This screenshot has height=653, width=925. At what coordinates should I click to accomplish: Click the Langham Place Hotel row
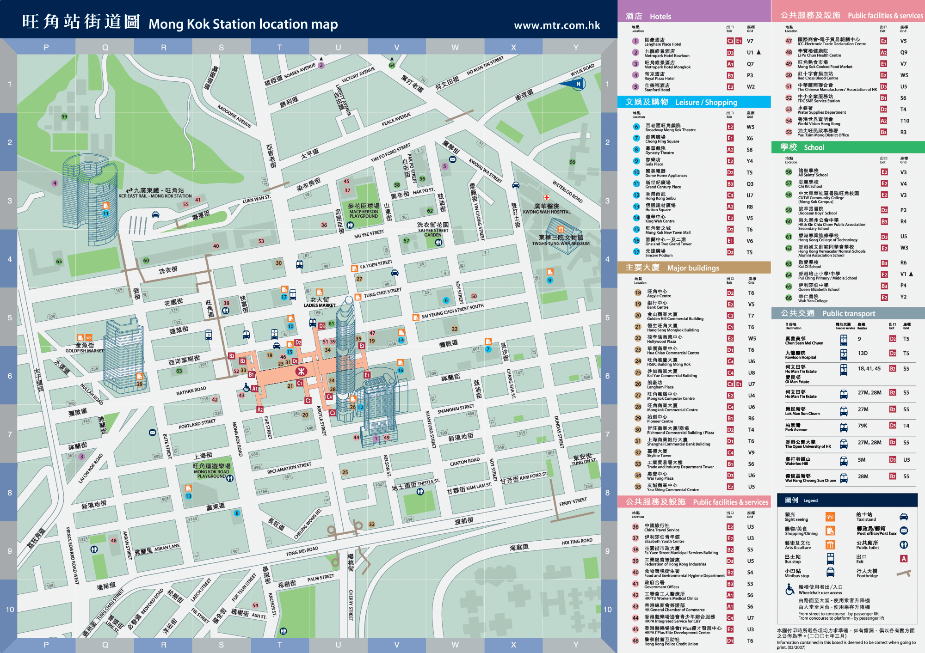click(x=694, y=42)
